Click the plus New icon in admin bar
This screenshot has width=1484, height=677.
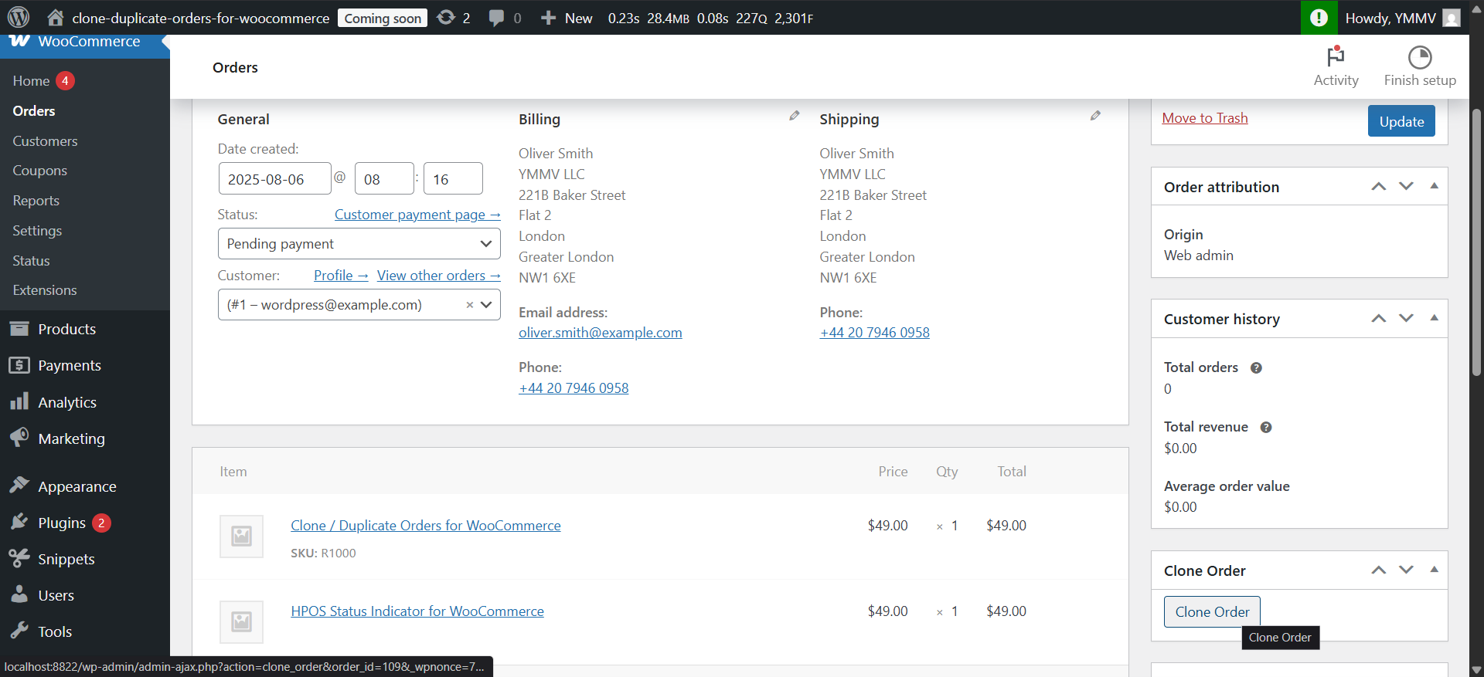tap(548, 18)
